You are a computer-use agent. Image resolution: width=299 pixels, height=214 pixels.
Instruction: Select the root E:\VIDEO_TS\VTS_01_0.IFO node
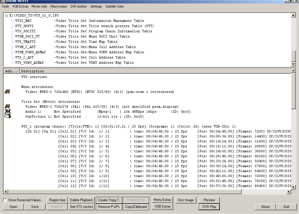(x=34, y=15)
